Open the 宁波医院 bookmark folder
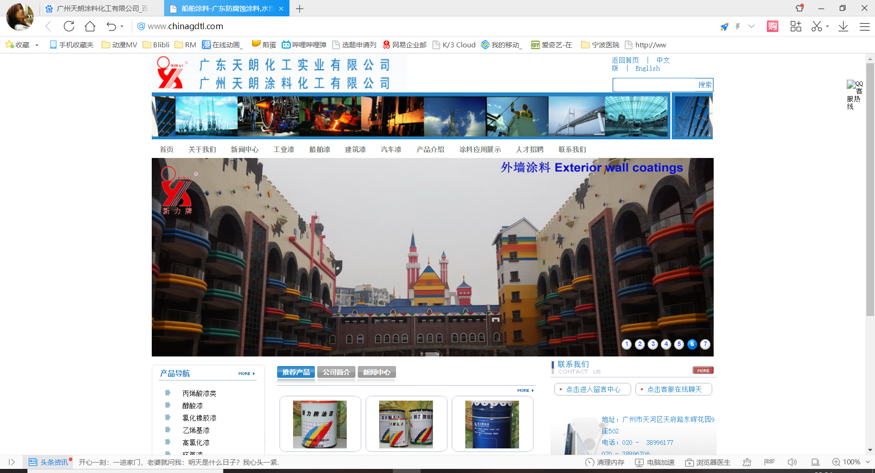The height and width of the screenshot is (473, 875). point(600,45)
